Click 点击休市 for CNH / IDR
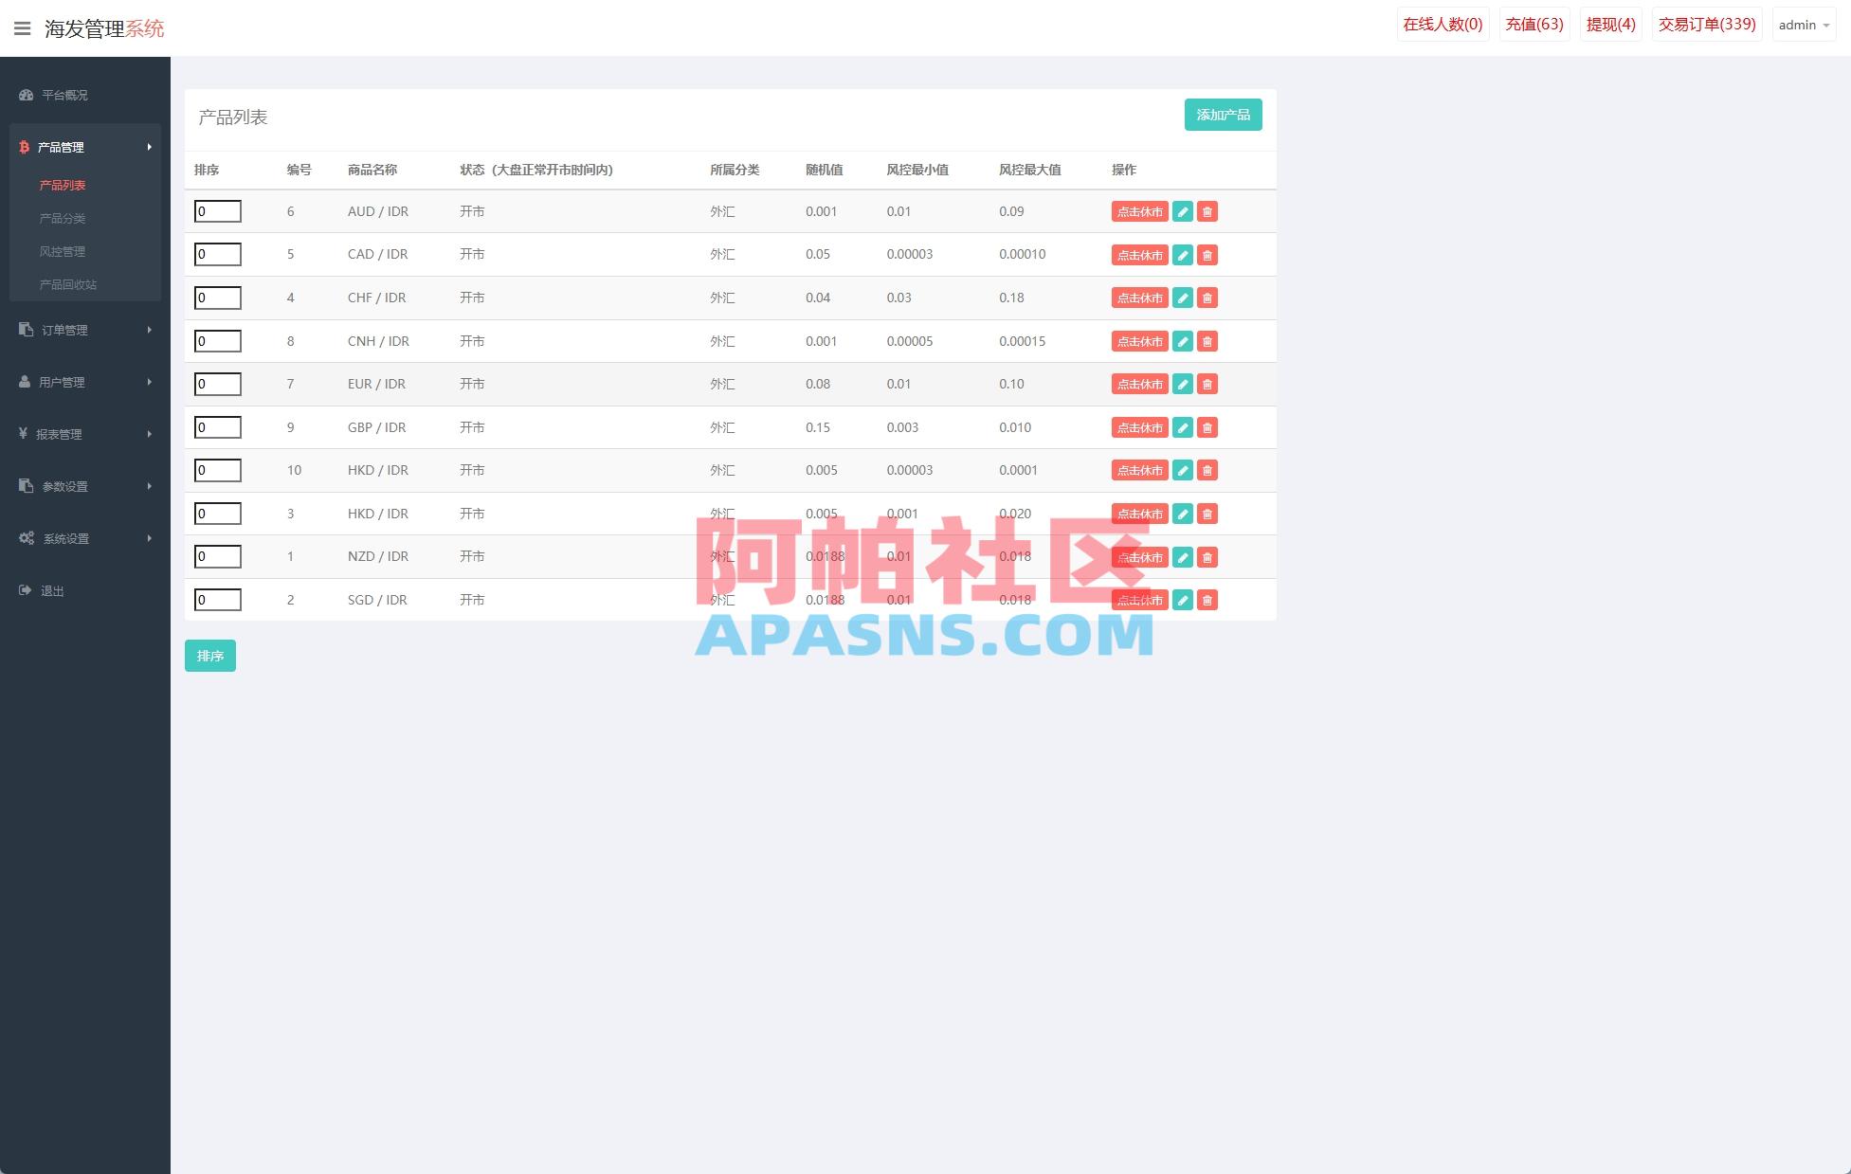The width and height of the screenshot is (1851, 1174). pos(1139,341)
